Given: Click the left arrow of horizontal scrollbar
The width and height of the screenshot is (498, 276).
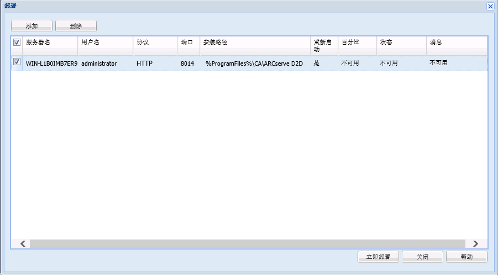Looking at the screenshot, I should coord(23,243).
